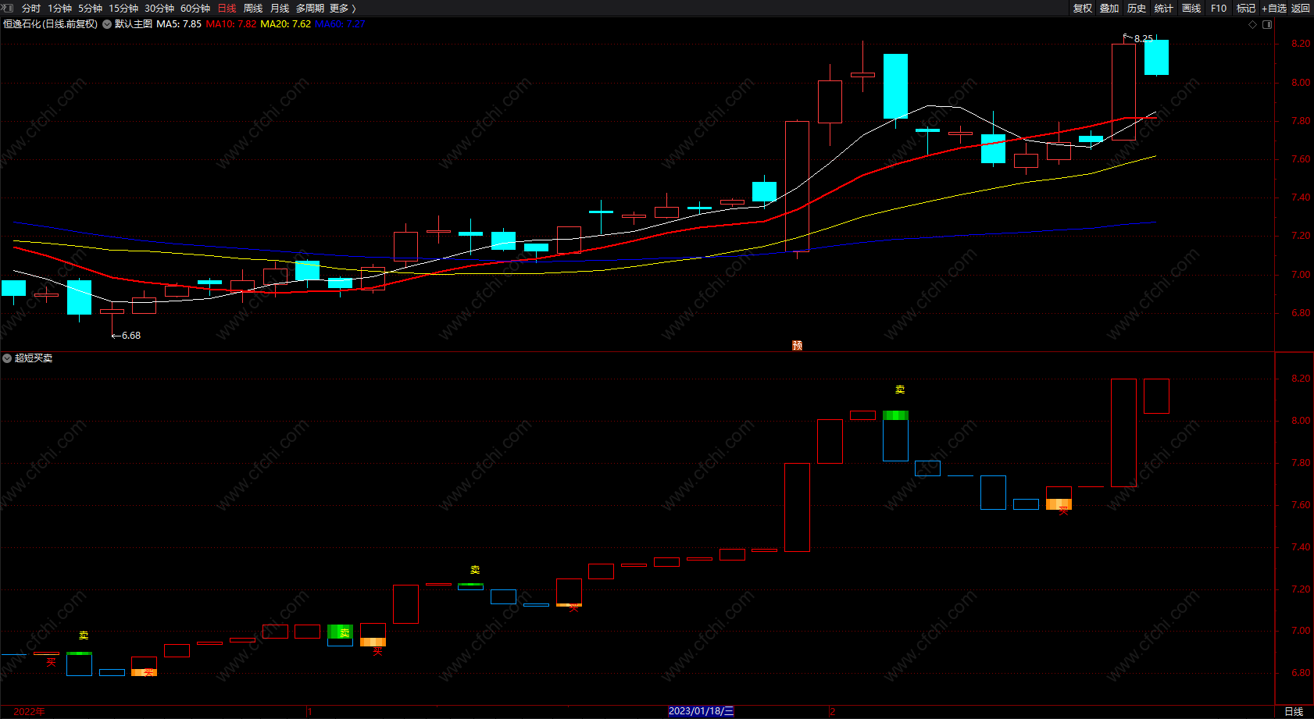Screen dimensions: 1314x719
Task: Click the 买 signal near price 7.60
Action: (x=1063, y=511)
